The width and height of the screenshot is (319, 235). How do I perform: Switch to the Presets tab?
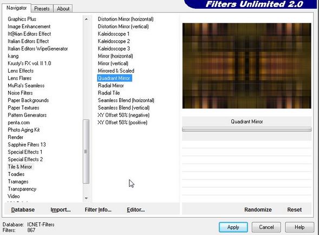[x=42, y=9]
